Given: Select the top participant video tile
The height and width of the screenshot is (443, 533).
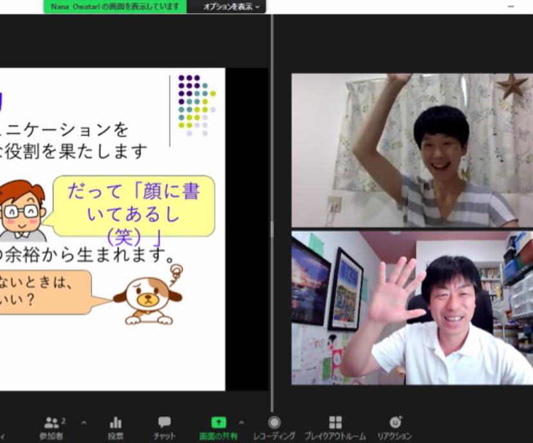Looking at the screenshot, I should [412, 149].
